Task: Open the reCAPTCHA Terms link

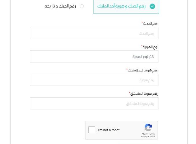Action: pos(152,137)
